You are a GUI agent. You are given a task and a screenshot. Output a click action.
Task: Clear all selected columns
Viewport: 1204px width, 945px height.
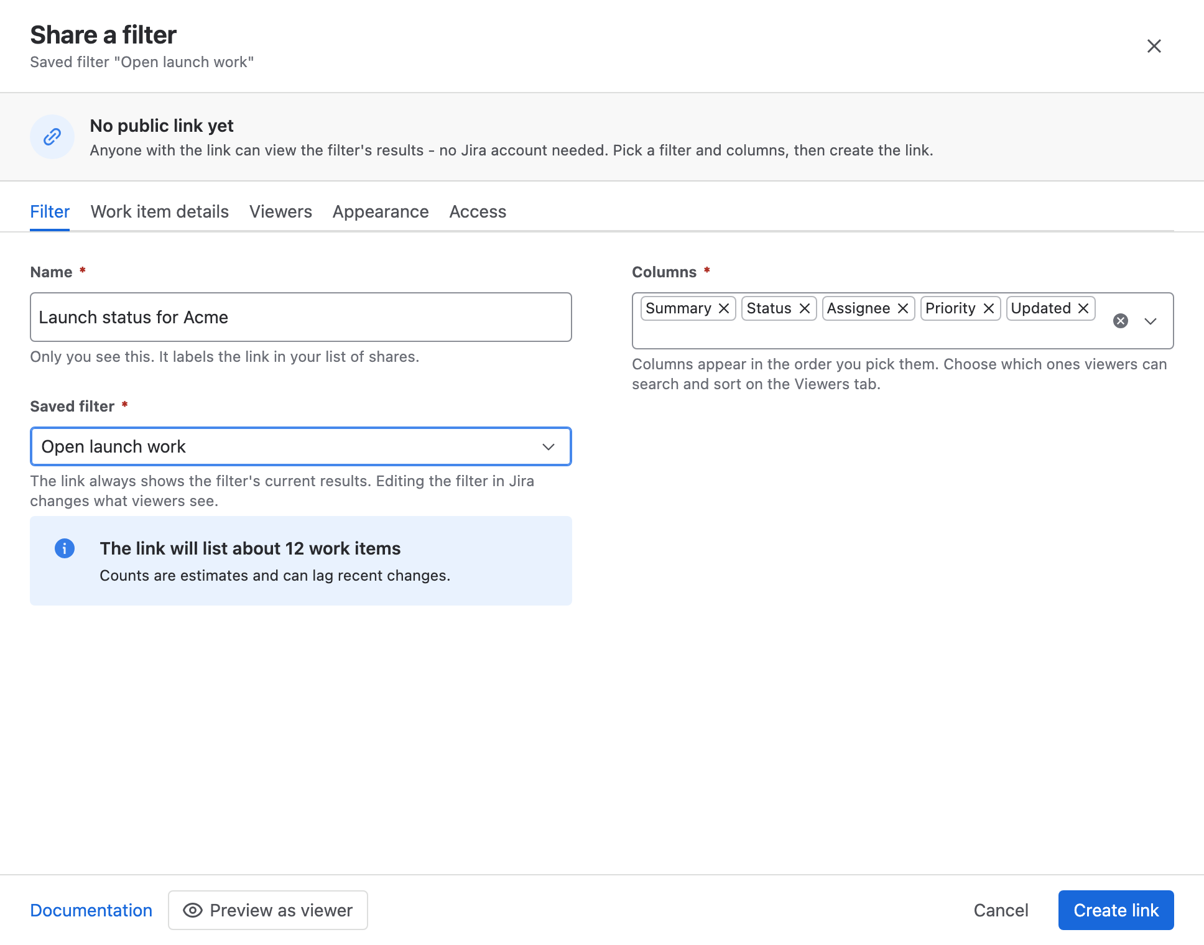click(x=1121, y=321)
